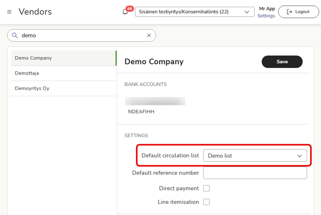Click the Mr App user name

(x=267, y=9)
